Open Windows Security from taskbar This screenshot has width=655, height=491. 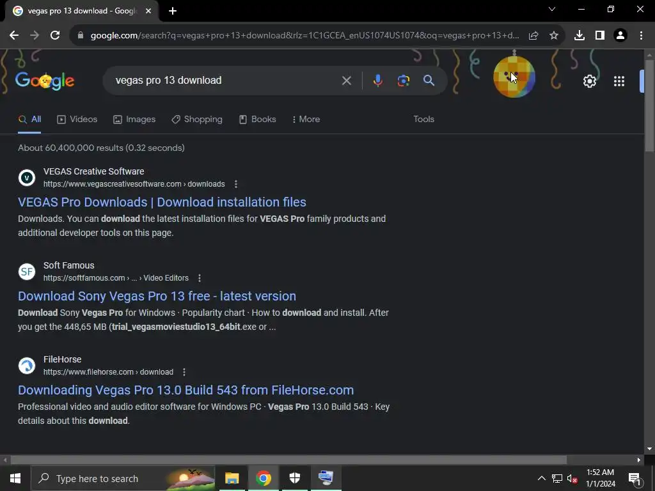pyautogui.click(x=295, y=478)
